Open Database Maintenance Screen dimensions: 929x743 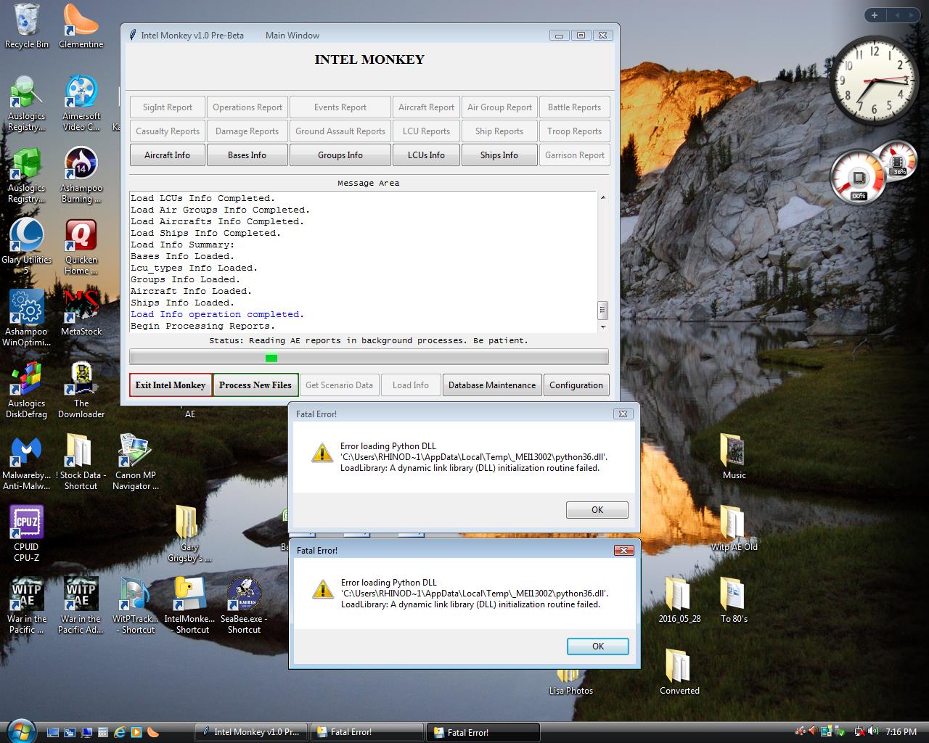(x=491, y=385)
